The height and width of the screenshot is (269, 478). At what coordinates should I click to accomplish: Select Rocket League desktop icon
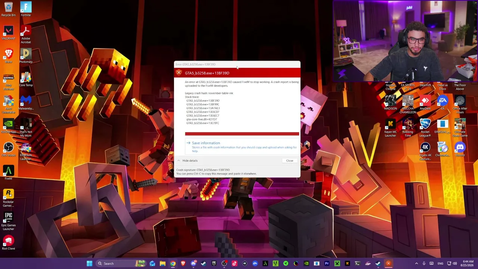click(x=425, y=128)
